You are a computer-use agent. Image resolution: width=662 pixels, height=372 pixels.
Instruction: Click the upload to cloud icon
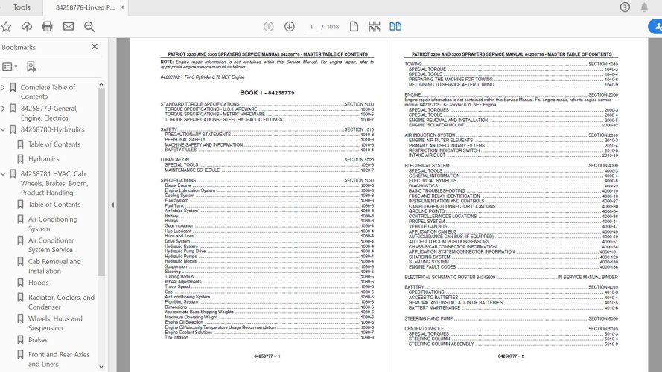pyautogui.click(x=27, y=27)
